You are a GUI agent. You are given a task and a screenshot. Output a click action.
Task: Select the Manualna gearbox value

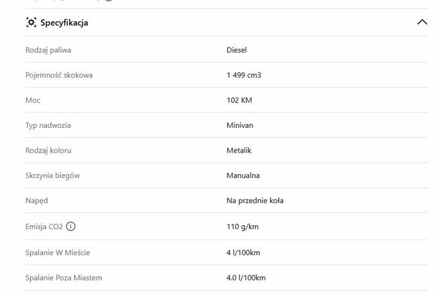(243, 175)
